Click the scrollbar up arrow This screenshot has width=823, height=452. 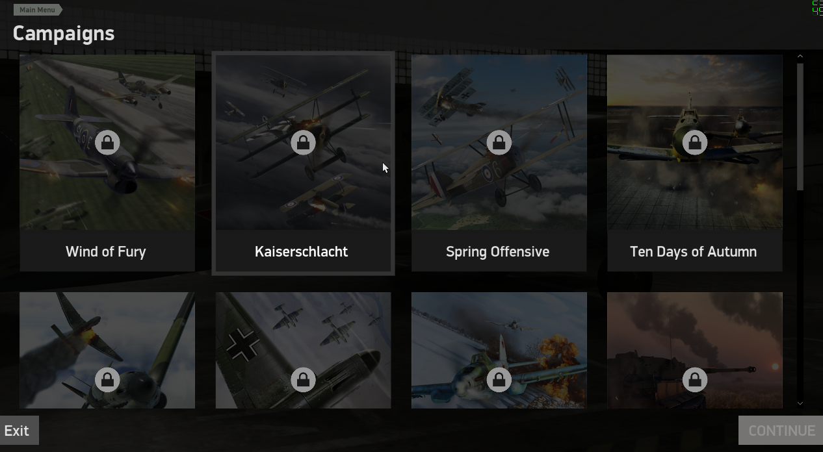(x=800, y=56)
